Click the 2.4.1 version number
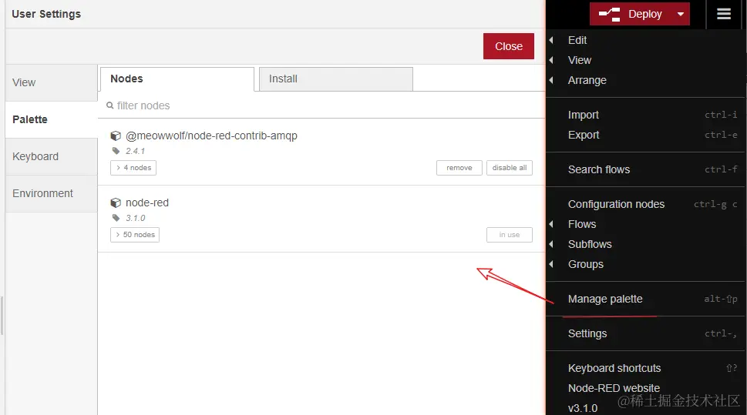Screen dimensions: 747x415 (136, 151)
